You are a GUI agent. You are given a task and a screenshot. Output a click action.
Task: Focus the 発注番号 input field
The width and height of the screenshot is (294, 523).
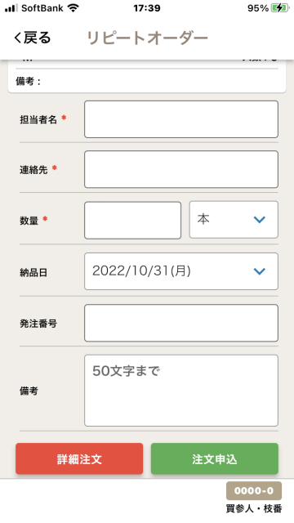[x=181, y=323]
